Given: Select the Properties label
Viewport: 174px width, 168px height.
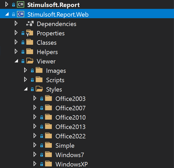Looking at the screenshot, I should pyautogui.click(x=51, y=33).
